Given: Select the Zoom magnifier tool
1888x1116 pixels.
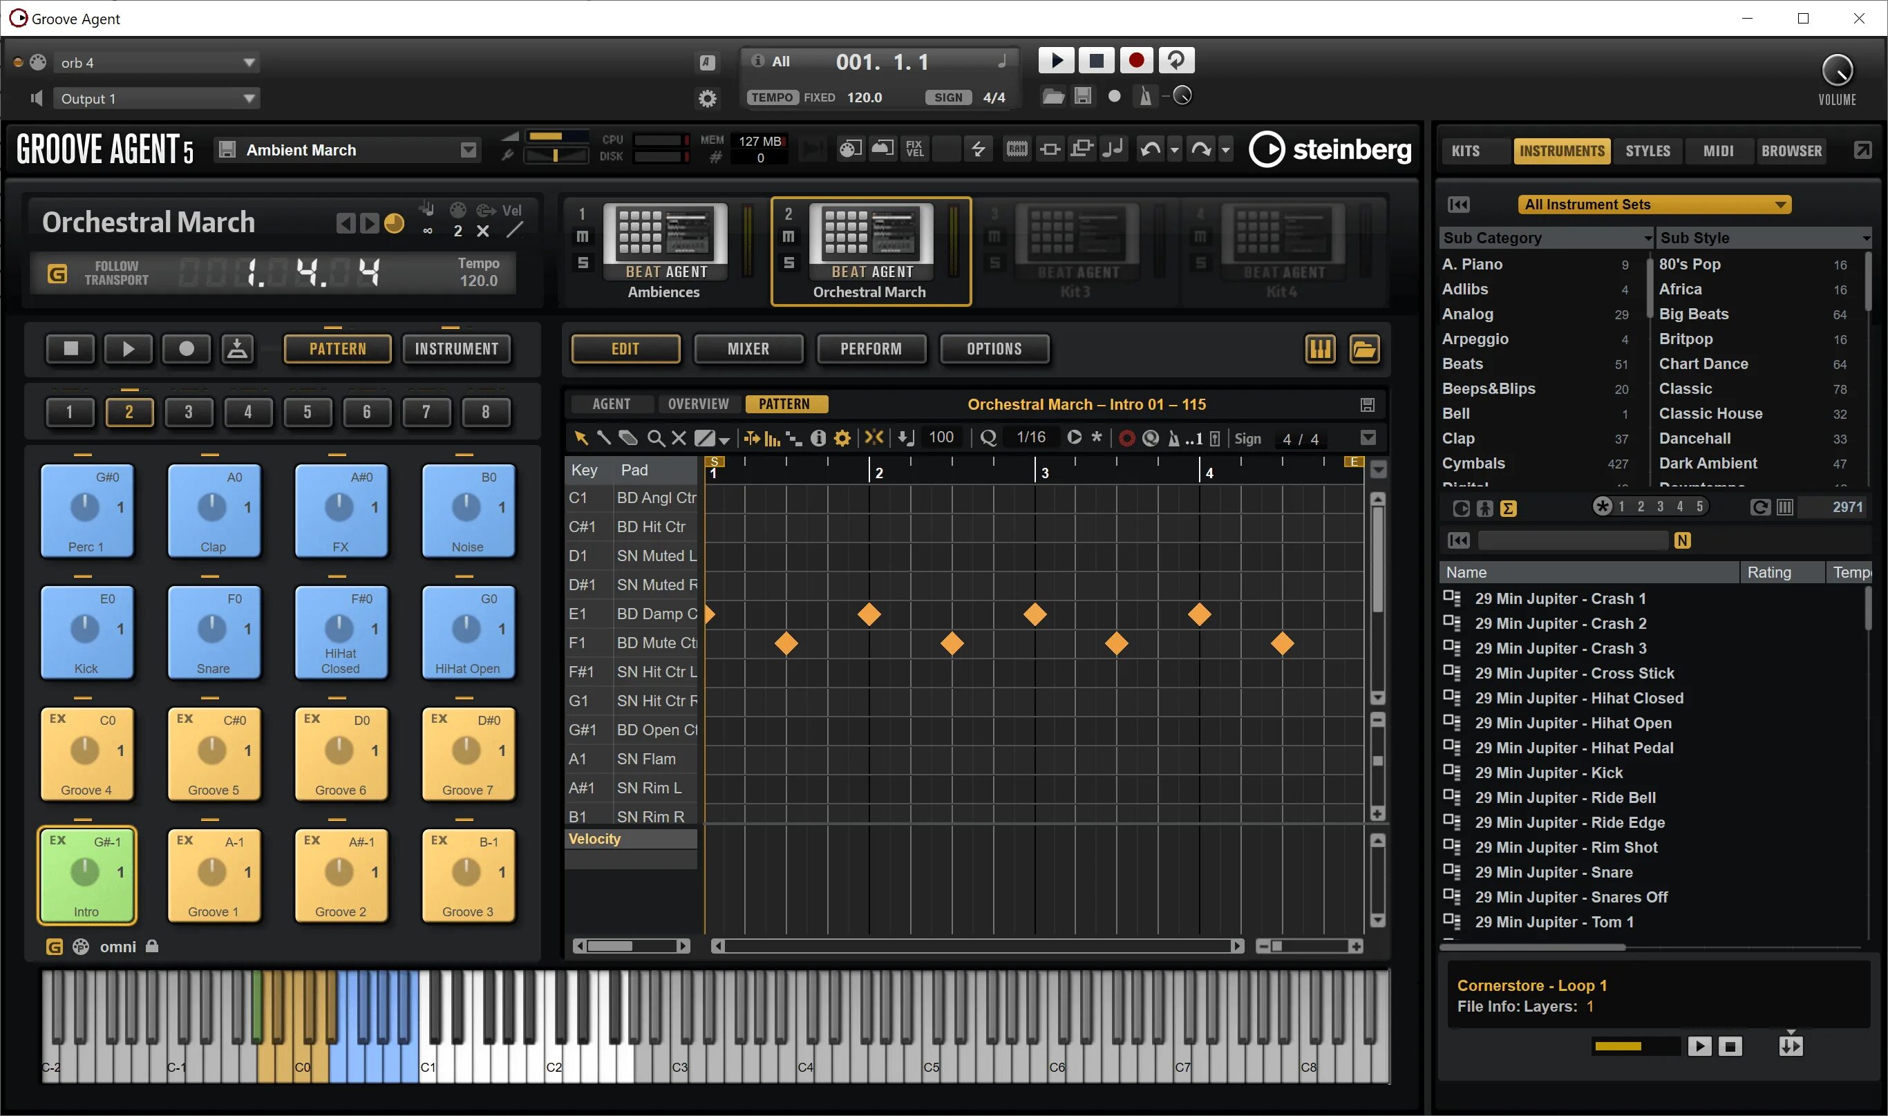Looking at the screenshot, I should point(656,438).
